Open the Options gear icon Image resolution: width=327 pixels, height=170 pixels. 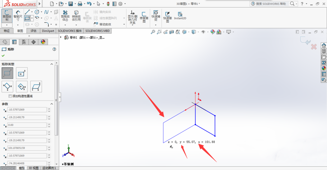(x=120, y=4)
